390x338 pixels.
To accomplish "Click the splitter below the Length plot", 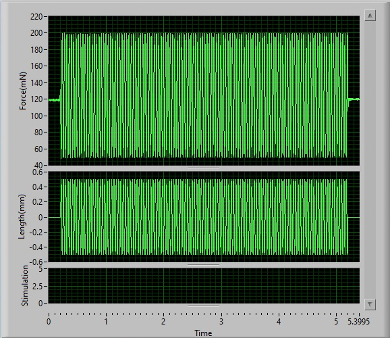I will click(203, 265).
